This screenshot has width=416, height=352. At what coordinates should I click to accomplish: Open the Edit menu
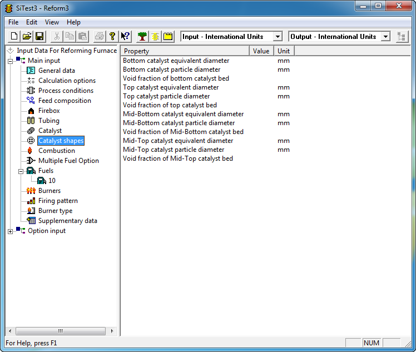[32, 22]
